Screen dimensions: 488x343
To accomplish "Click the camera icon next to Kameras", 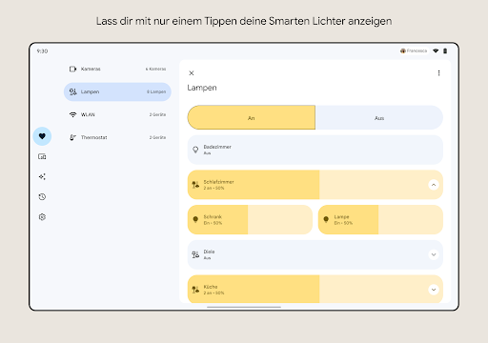I will tap(72, 69).
